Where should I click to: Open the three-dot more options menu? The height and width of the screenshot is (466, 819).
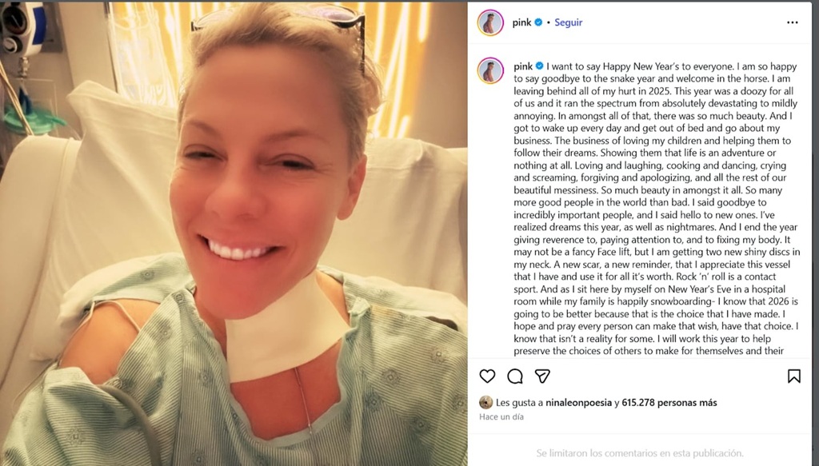point(793,22)
